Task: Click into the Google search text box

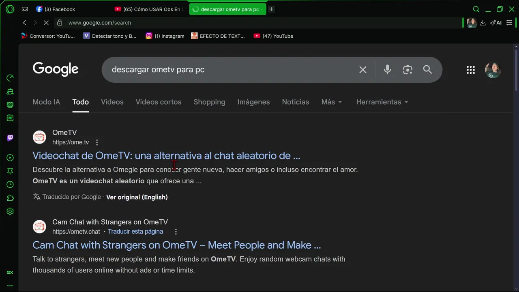Action: coord(231,70)
